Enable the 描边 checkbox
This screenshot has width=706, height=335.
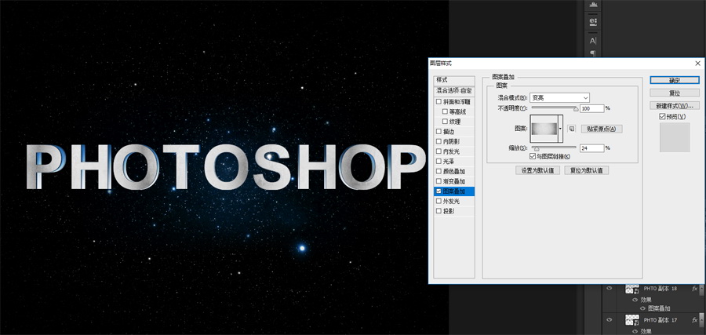click(x=439, y=132)
